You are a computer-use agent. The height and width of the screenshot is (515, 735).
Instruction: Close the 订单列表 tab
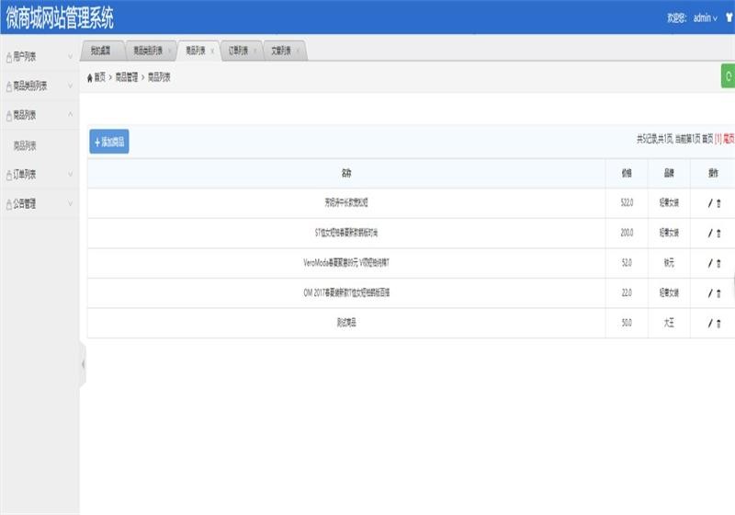point(256,51)
